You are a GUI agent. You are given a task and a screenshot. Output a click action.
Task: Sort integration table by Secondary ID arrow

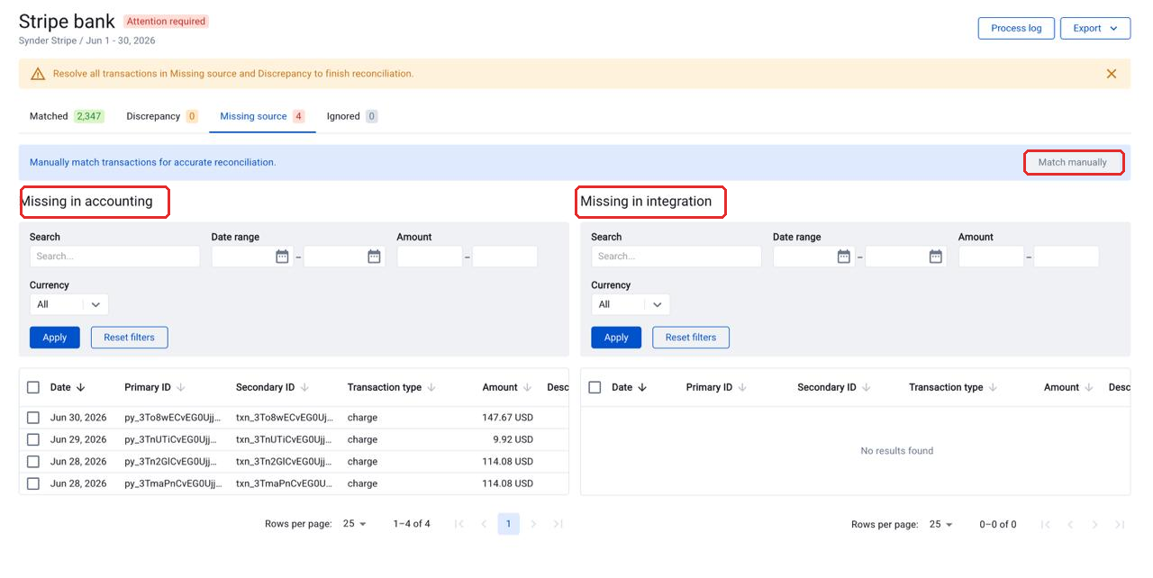coord(867,387)
